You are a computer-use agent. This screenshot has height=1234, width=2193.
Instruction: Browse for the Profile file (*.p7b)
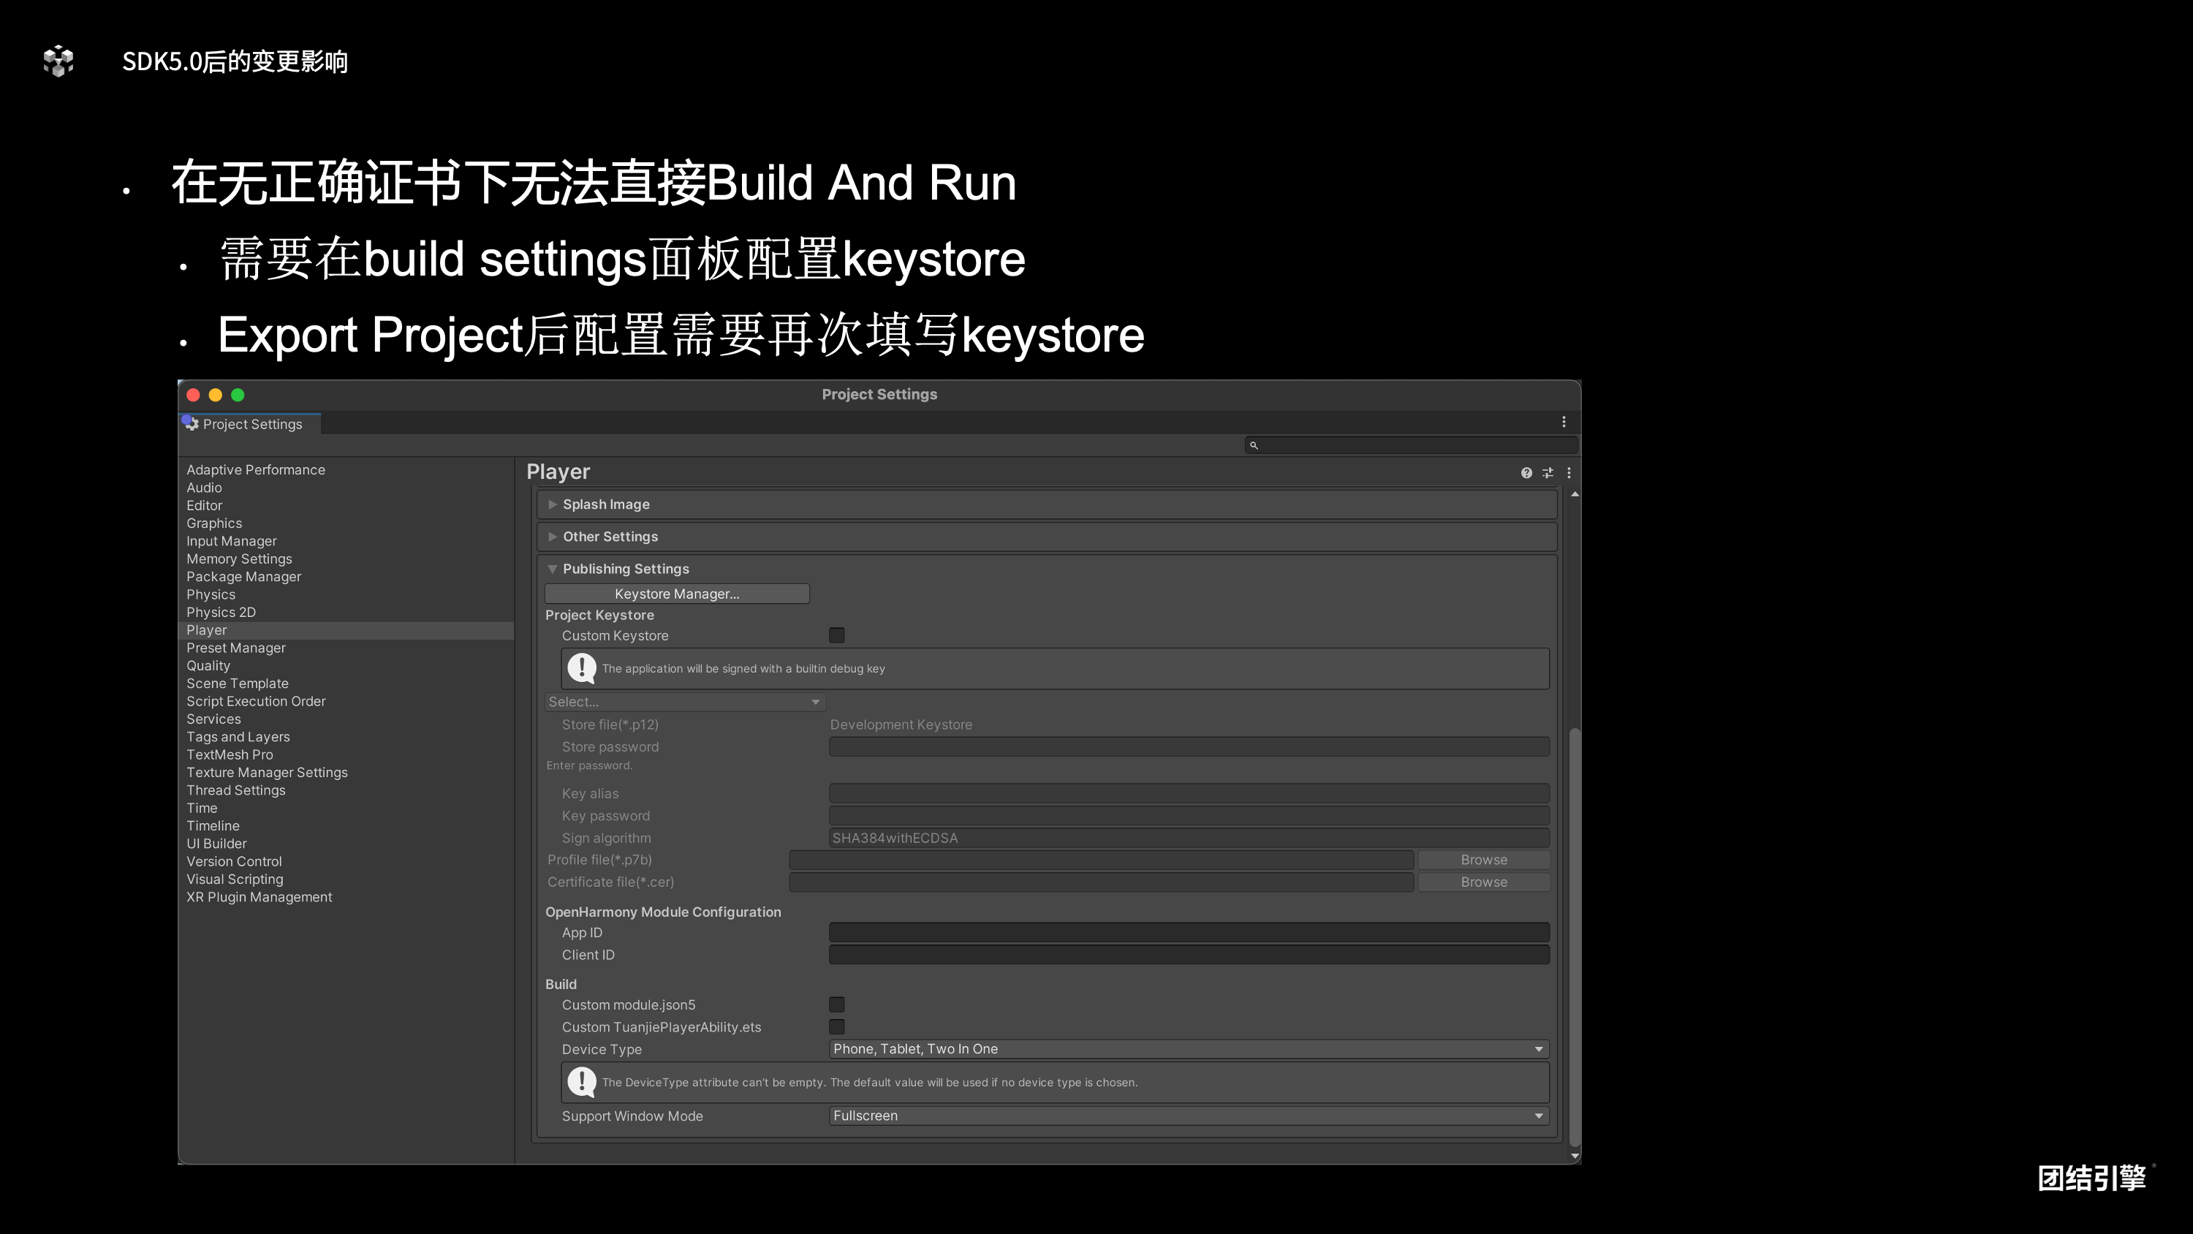[x=1483, y=860]
